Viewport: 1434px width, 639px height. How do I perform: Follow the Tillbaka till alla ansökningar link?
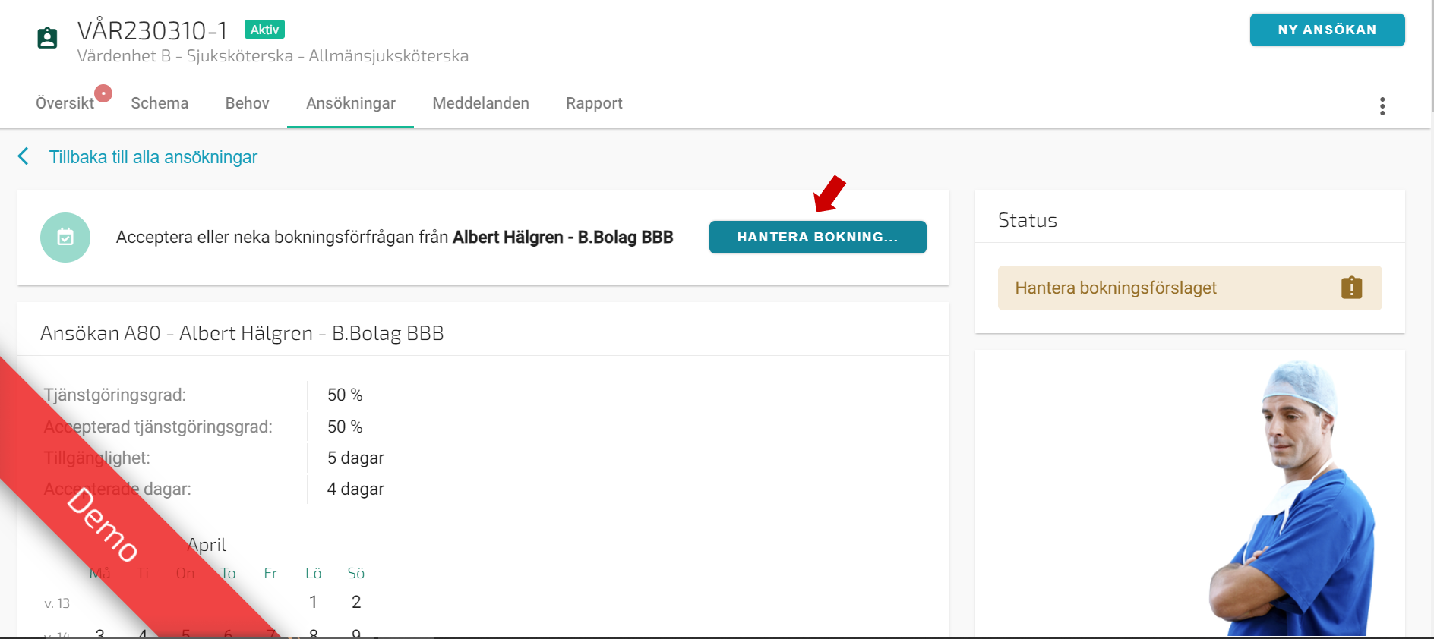point(153,157)
